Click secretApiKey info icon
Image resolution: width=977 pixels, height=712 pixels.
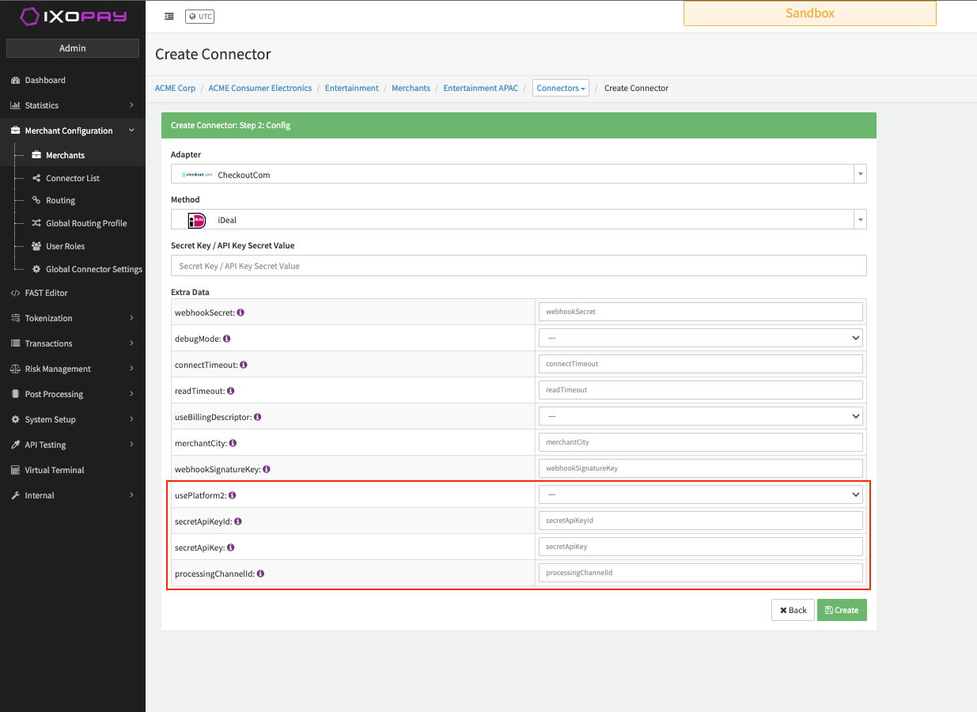click(231, 547)
